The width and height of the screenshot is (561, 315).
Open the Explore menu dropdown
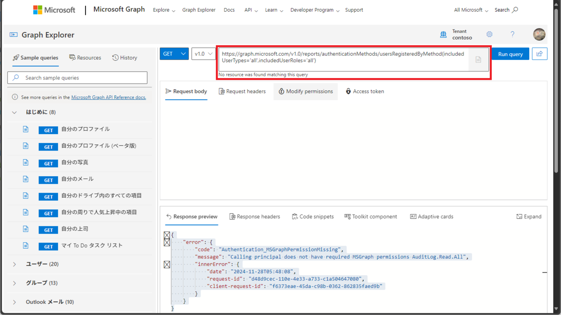(x=164, y=10)
